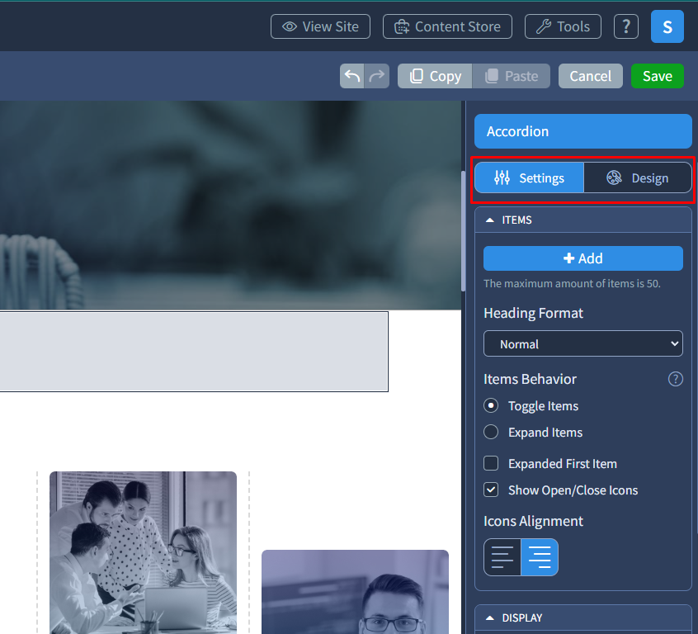The width and height of the screenshot is (698, 634).
Task: Uncheck Show Open/Close Icons
Action: tap(491, 490)
